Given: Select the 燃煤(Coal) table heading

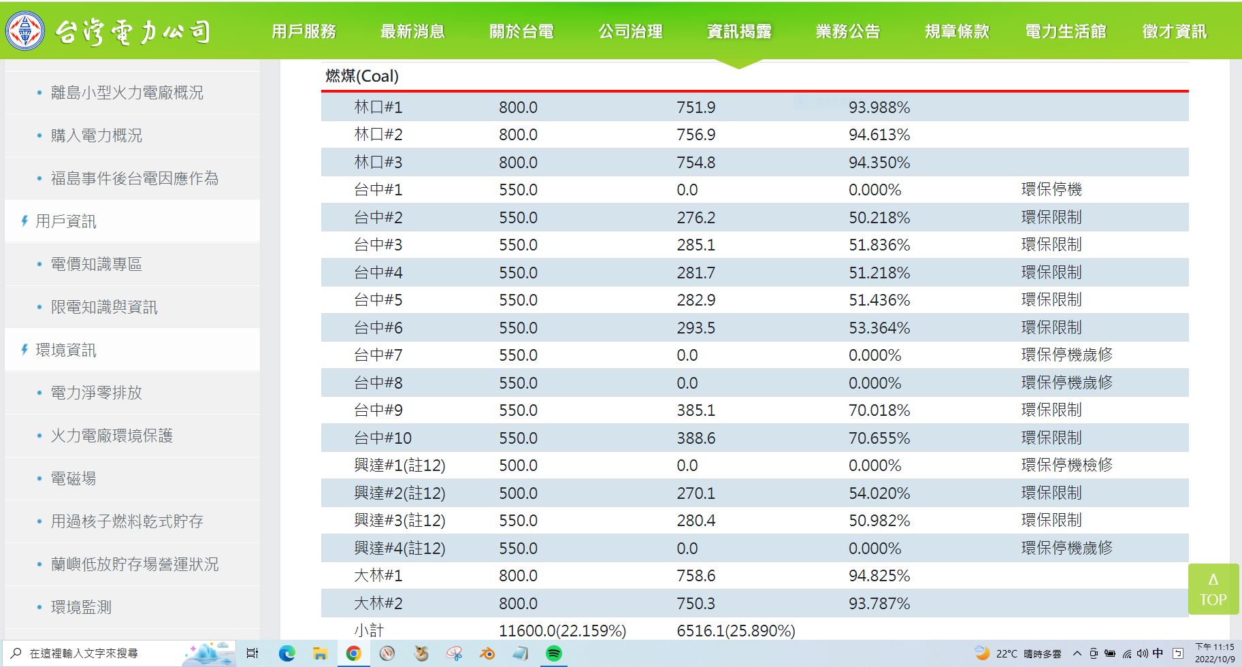Looking at the screenshot, I should point(362,76).
